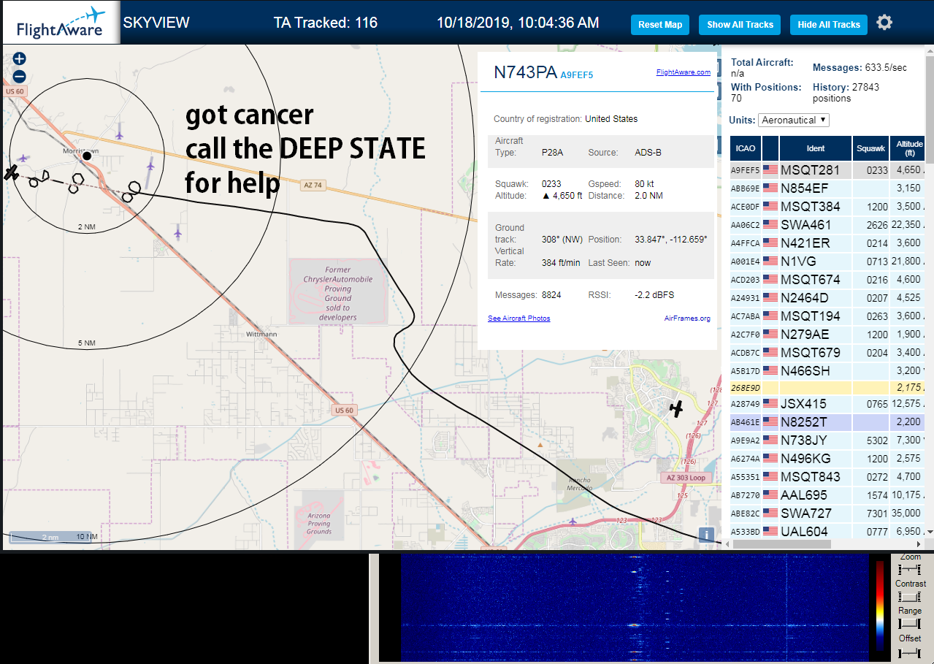Select the N1VG aircraft row
Viewport: 934px width, 664px height.
(x=827, y=261)
